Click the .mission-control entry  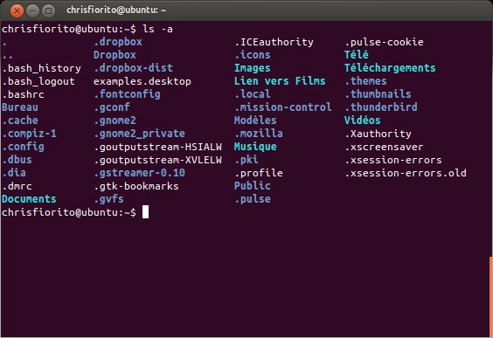283,107
